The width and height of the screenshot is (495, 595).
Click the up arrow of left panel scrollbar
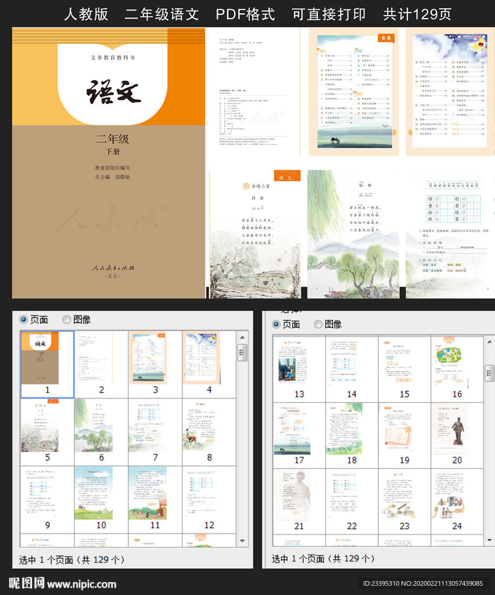[242, 337]
